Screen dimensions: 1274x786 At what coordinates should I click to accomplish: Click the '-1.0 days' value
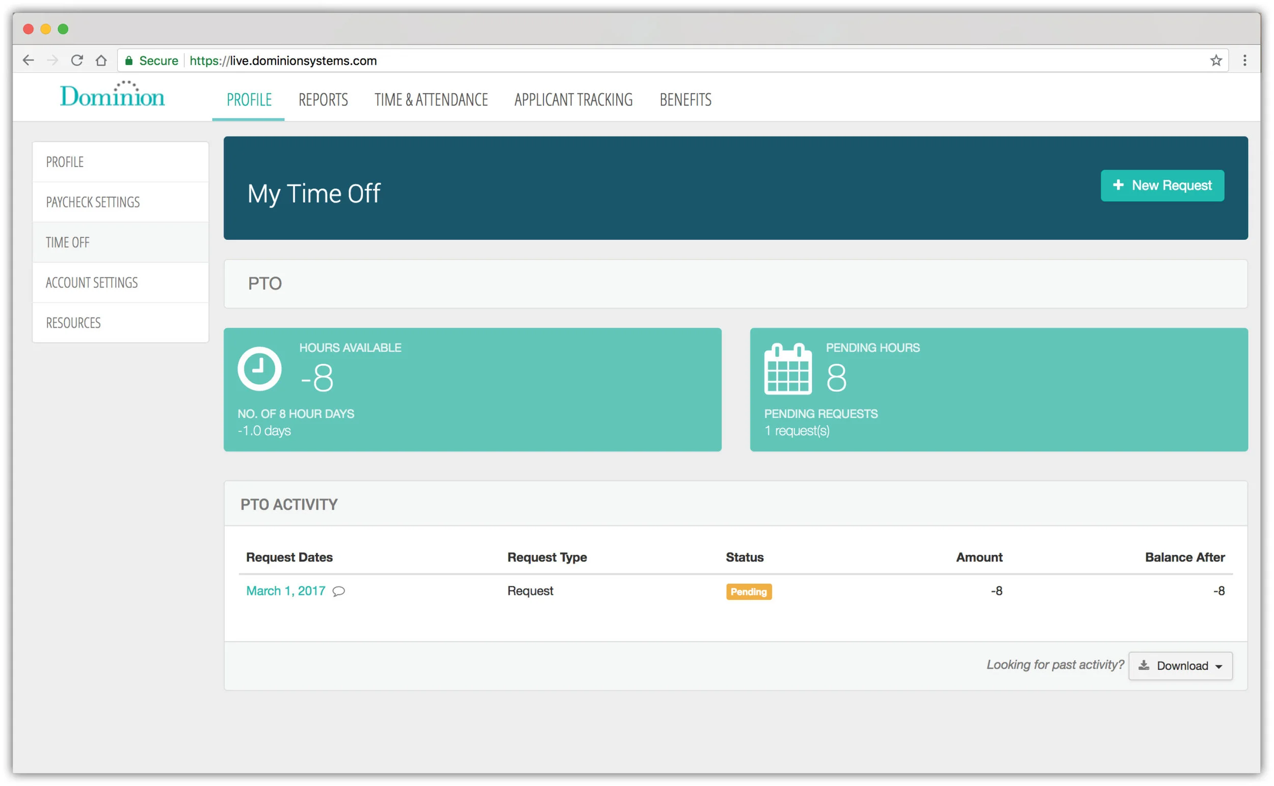point(264,431)
